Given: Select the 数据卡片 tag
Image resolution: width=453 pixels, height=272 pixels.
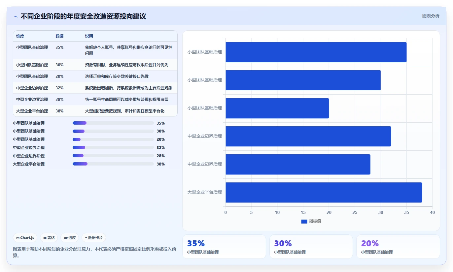Looking at the screenshot, I should (x=94, y=238).
